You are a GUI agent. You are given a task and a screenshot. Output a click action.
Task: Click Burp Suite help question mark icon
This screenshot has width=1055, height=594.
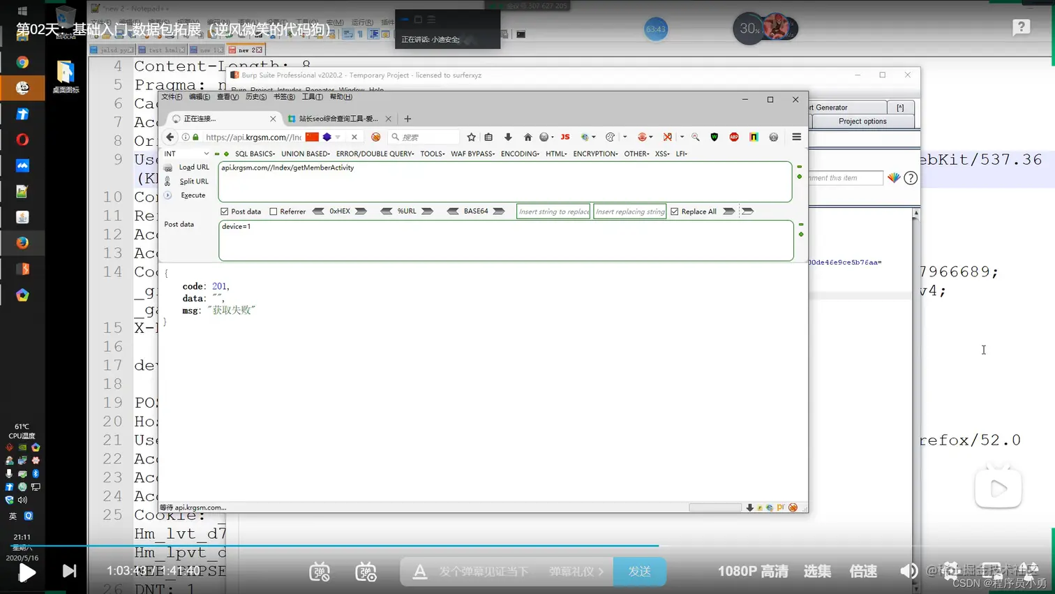click(911, 178)
